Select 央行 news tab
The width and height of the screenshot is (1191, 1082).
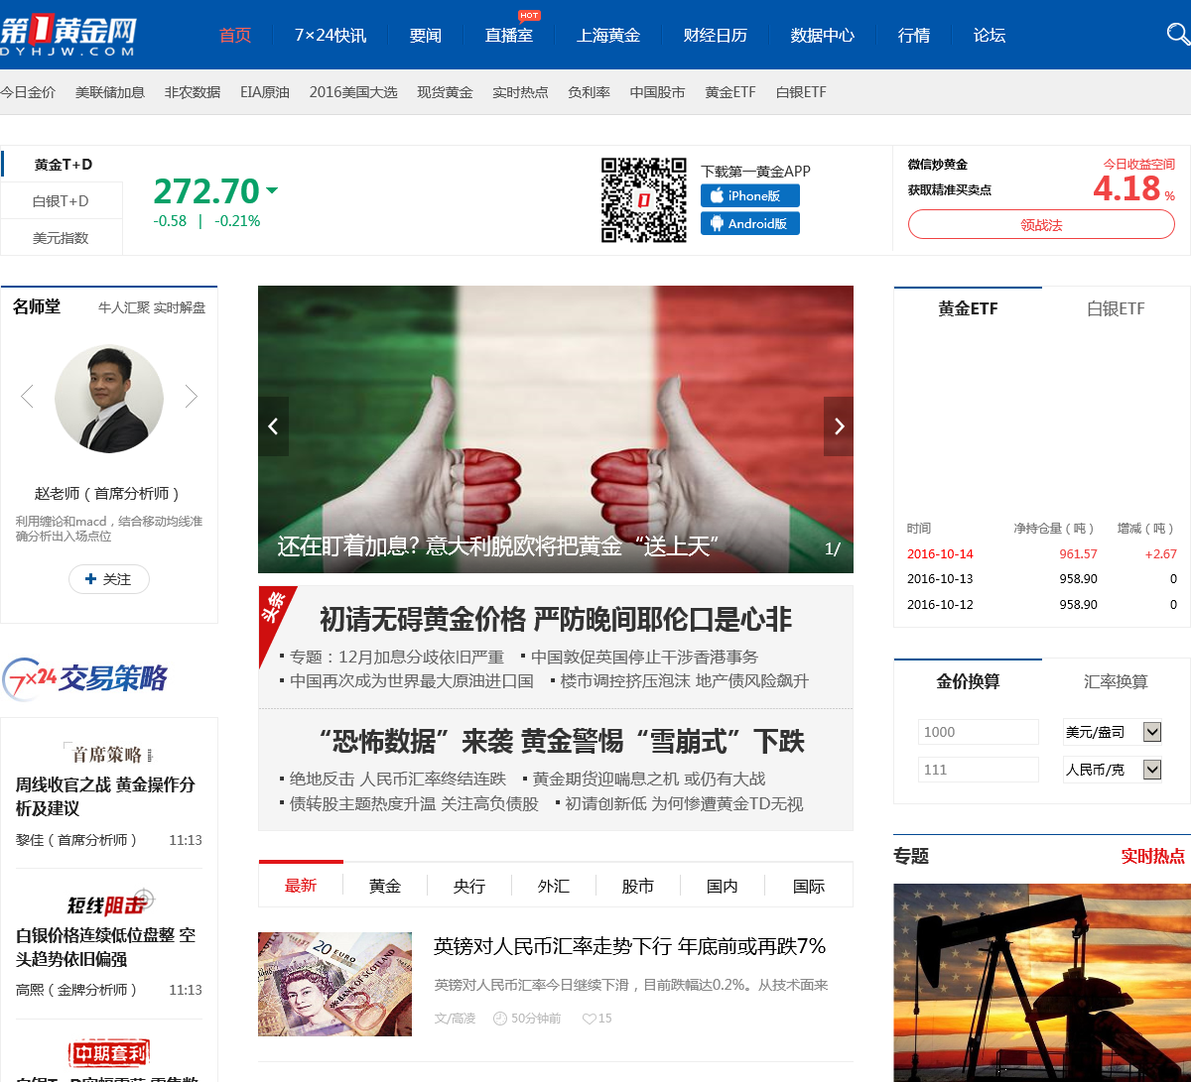click(x=469, y=886)
